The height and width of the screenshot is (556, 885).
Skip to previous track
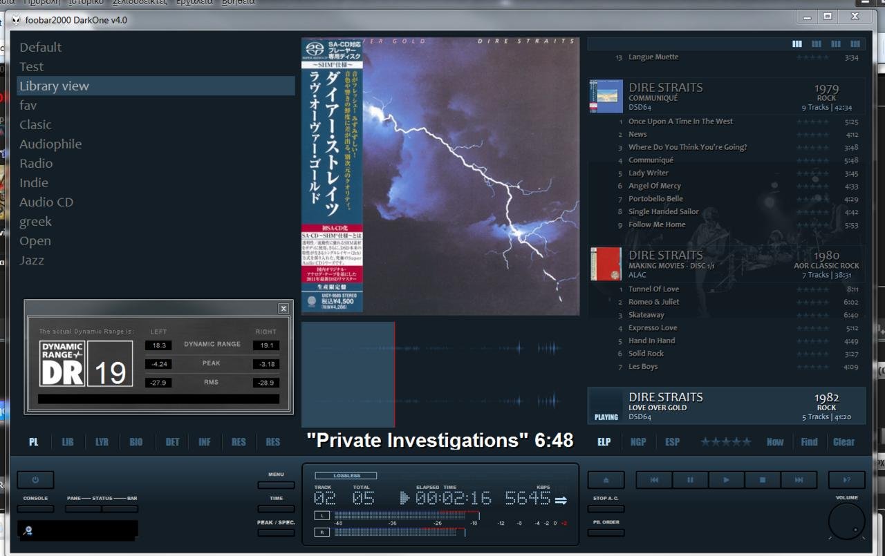(654, 480)
